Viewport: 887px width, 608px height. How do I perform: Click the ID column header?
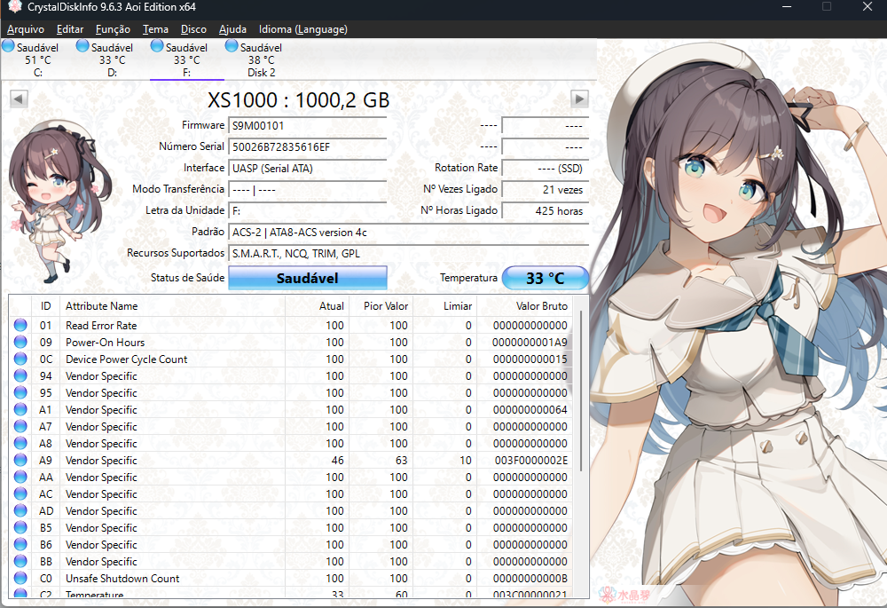coord(46,305)
